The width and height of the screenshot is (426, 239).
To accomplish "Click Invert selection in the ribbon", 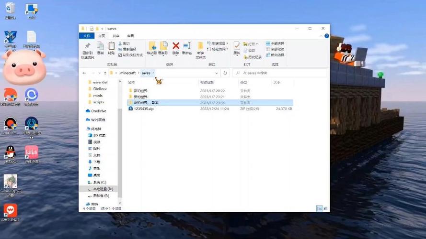I will tap(275, 55).
